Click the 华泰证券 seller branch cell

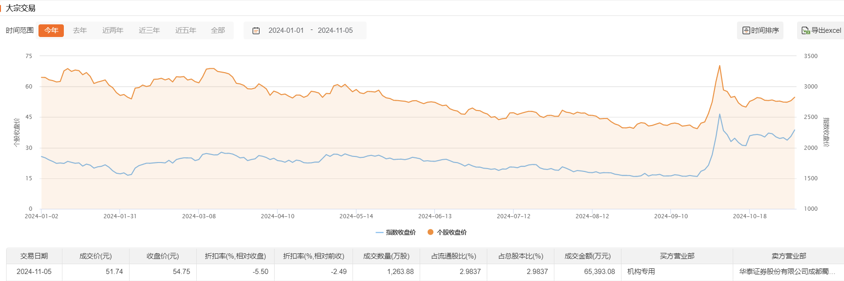pos(787,272)
